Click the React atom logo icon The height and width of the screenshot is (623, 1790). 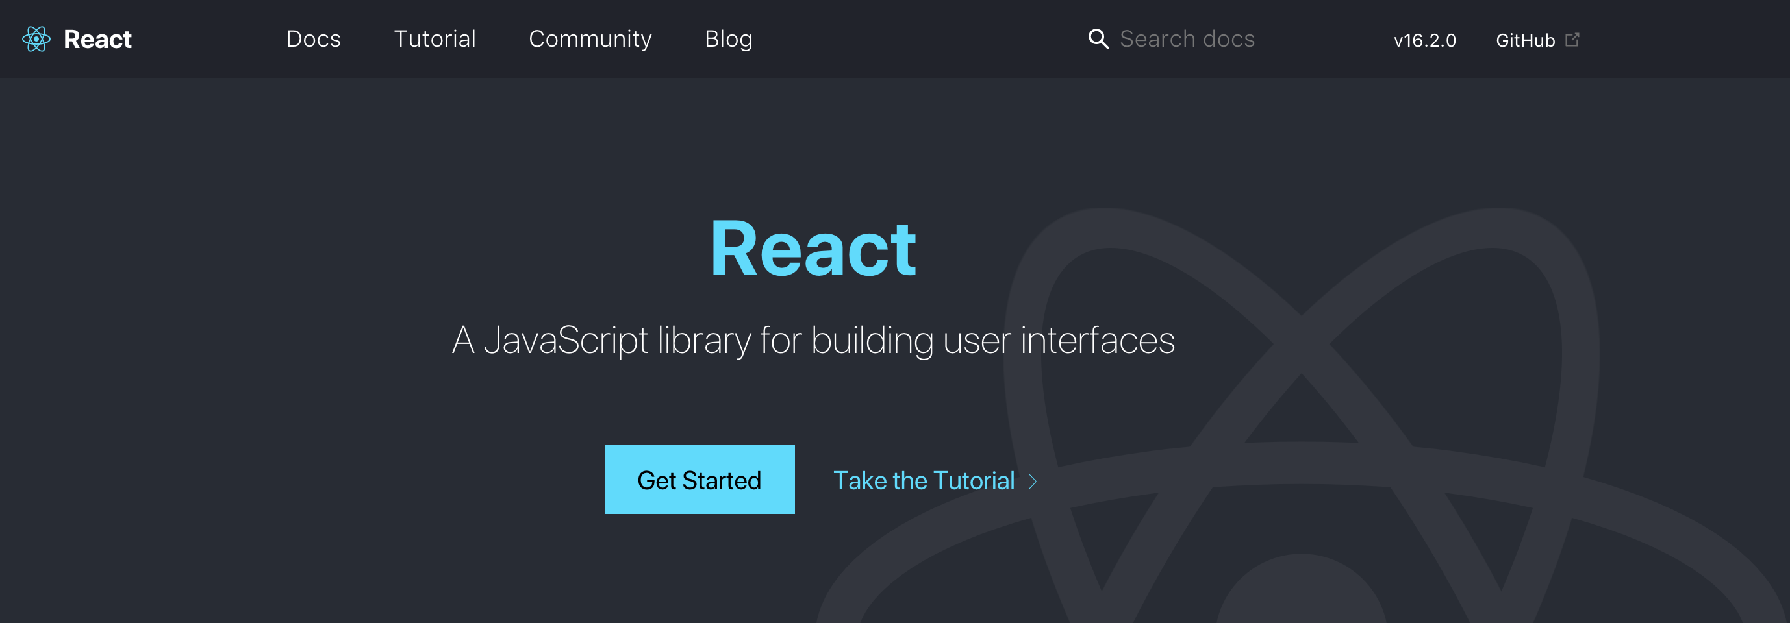pos(37,40)
